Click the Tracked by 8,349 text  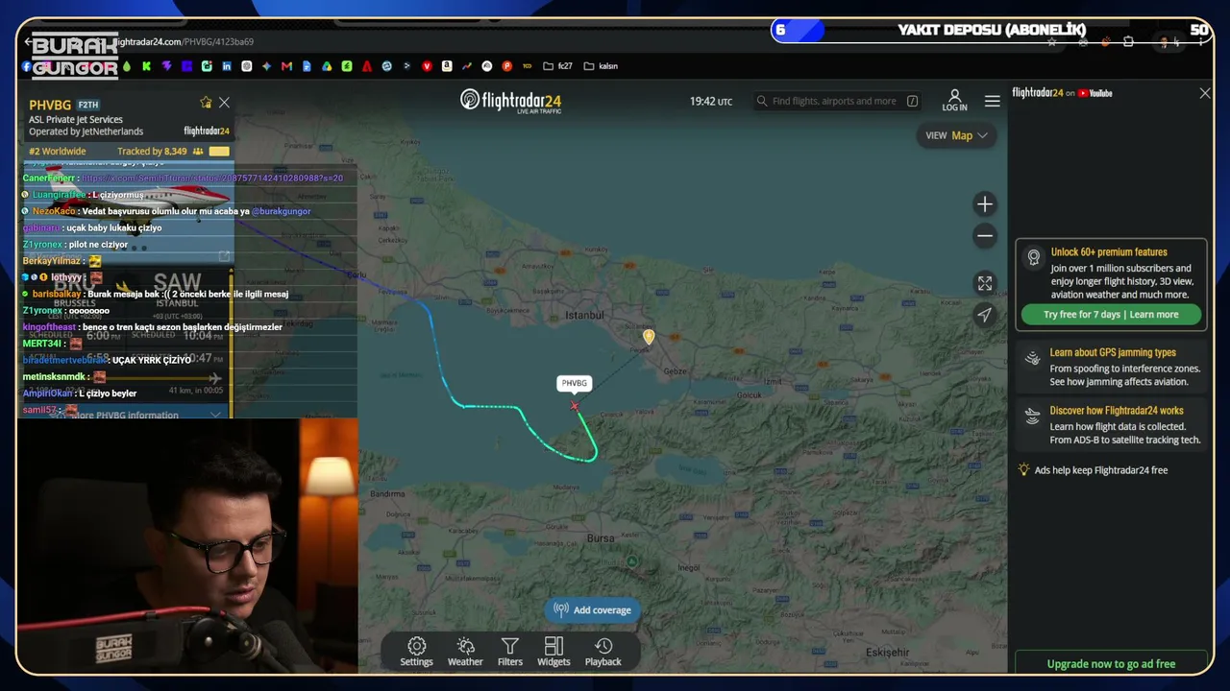coord(152,152)
